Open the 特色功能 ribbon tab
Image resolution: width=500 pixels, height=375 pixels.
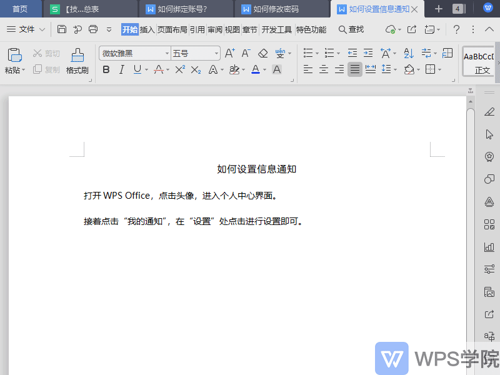311,29
